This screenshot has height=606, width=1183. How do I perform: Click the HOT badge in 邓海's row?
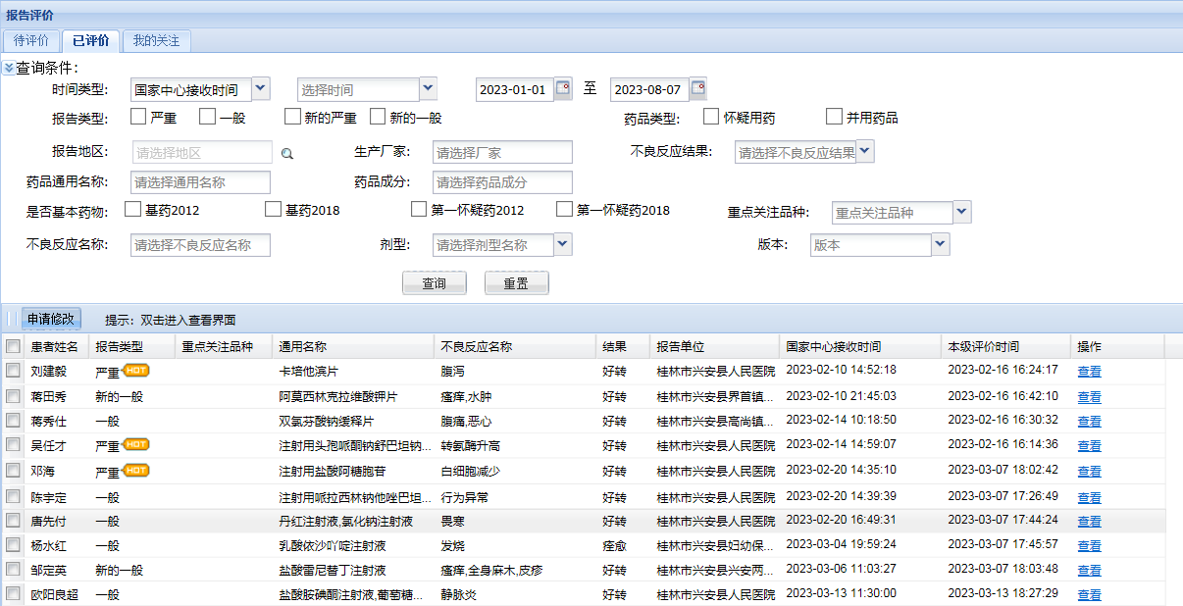[x=135, y=471]
